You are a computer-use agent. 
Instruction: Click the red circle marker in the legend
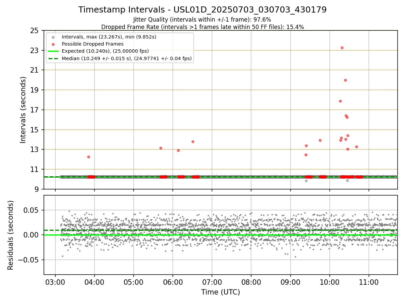[x=53, y=44]
